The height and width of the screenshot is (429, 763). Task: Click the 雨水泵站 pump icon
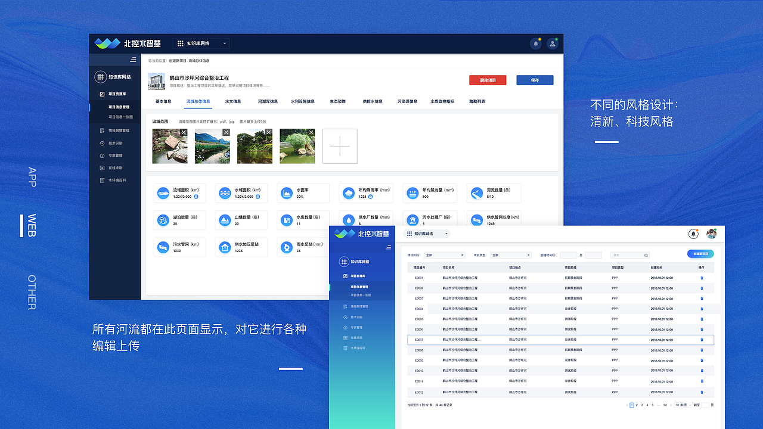coord(287,247)
